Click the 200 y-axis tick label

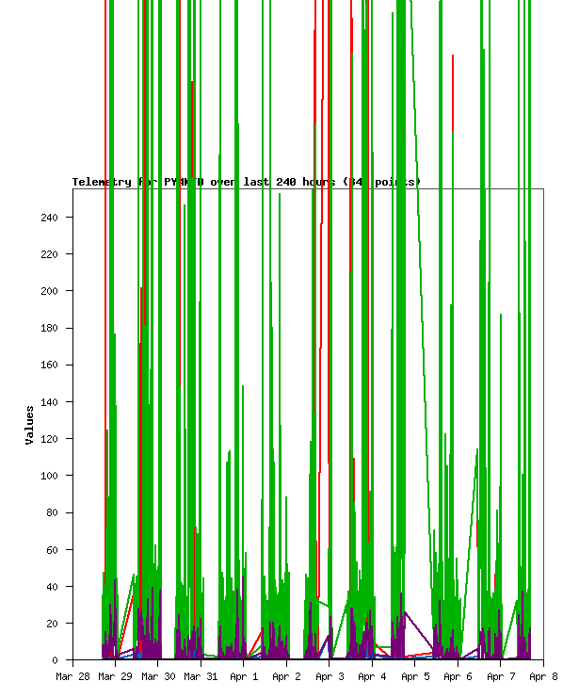click(49, 291)
